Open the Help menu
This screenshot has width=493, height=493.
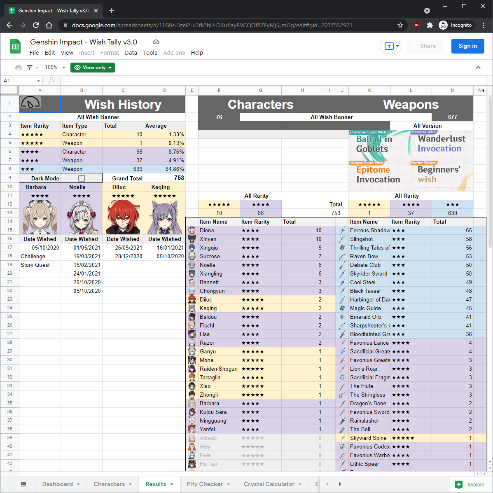click(197, 53)
